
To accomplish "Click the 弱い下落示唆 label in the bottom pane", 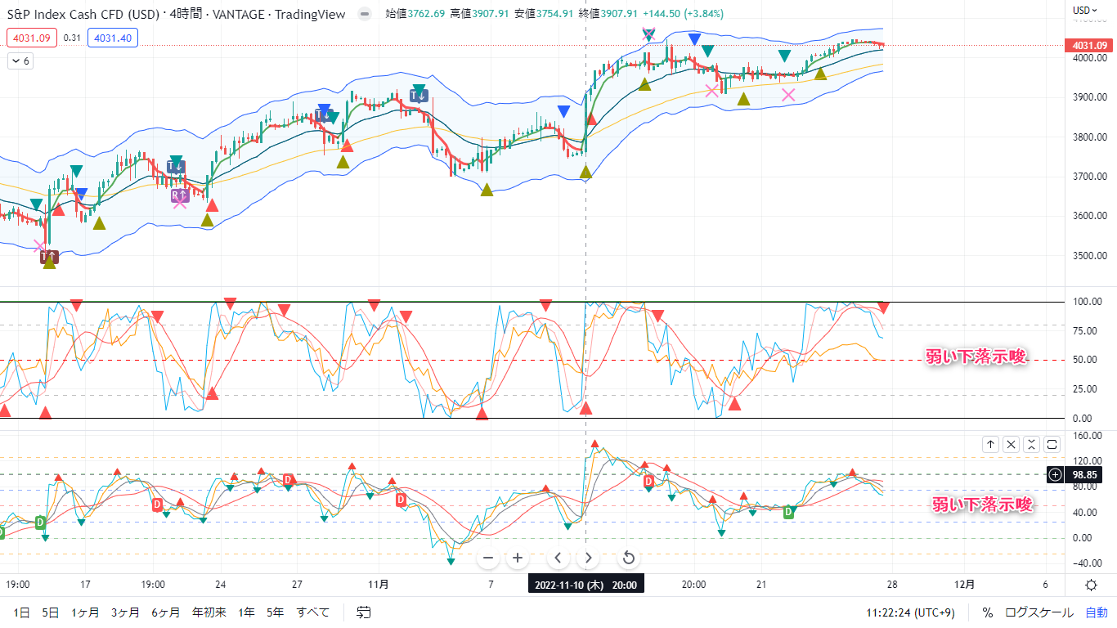I will [982, 505].
